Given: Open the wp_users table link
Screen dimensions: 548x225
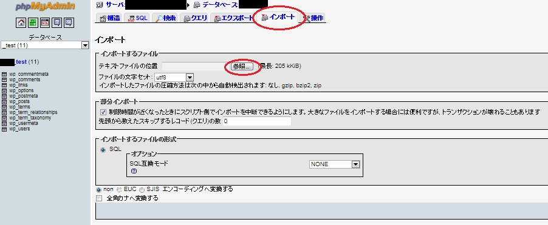Looking at the screenshot, I should pyautogui.click(x=19, y=129).
